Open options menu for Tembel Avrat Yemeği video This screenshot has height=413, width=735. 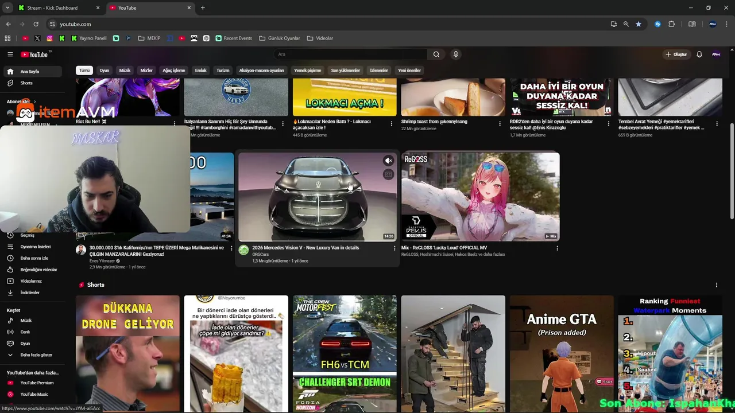(x=717, y=123)
